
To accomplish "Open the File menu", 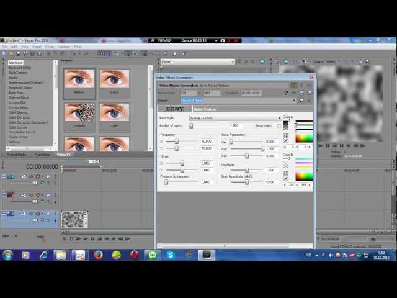I will pyautogui.click(x=5, y=47).
